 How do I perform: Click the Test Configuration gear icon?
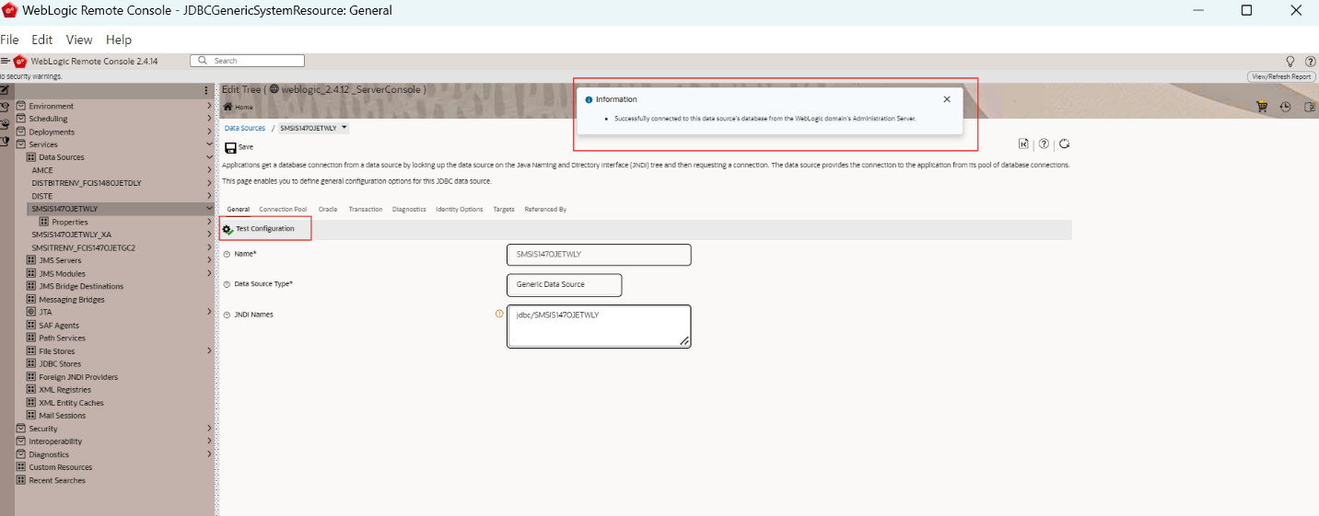[228, 229]
